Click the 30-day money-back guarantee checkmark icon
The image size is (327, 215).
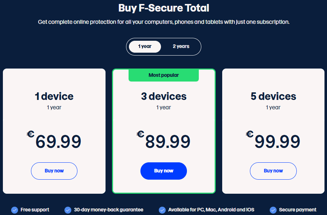point(68,210)
